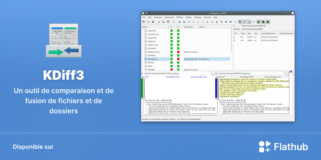Image resolution: width=321 pixels, height=160 pixels.
Task: Open the File menu
Action: [x=144, y=17]
